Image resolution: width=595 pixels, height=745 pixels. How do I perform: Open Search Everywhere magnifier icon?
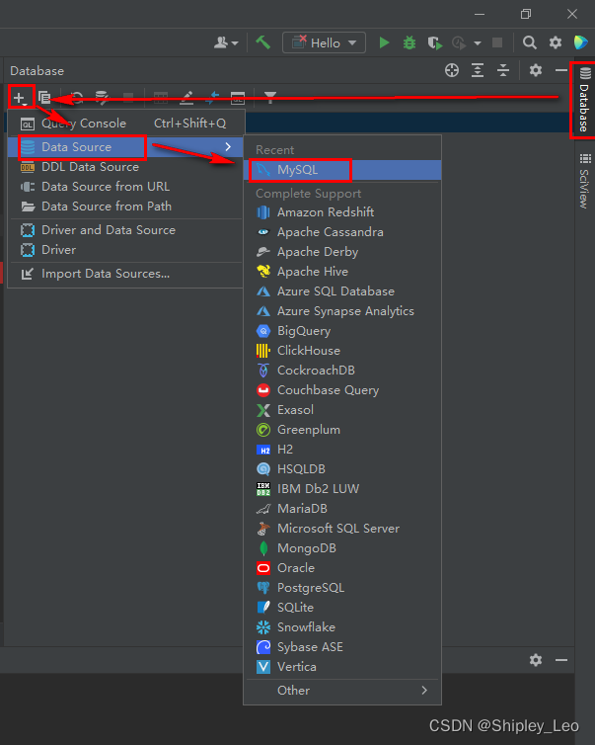(530, 42)
